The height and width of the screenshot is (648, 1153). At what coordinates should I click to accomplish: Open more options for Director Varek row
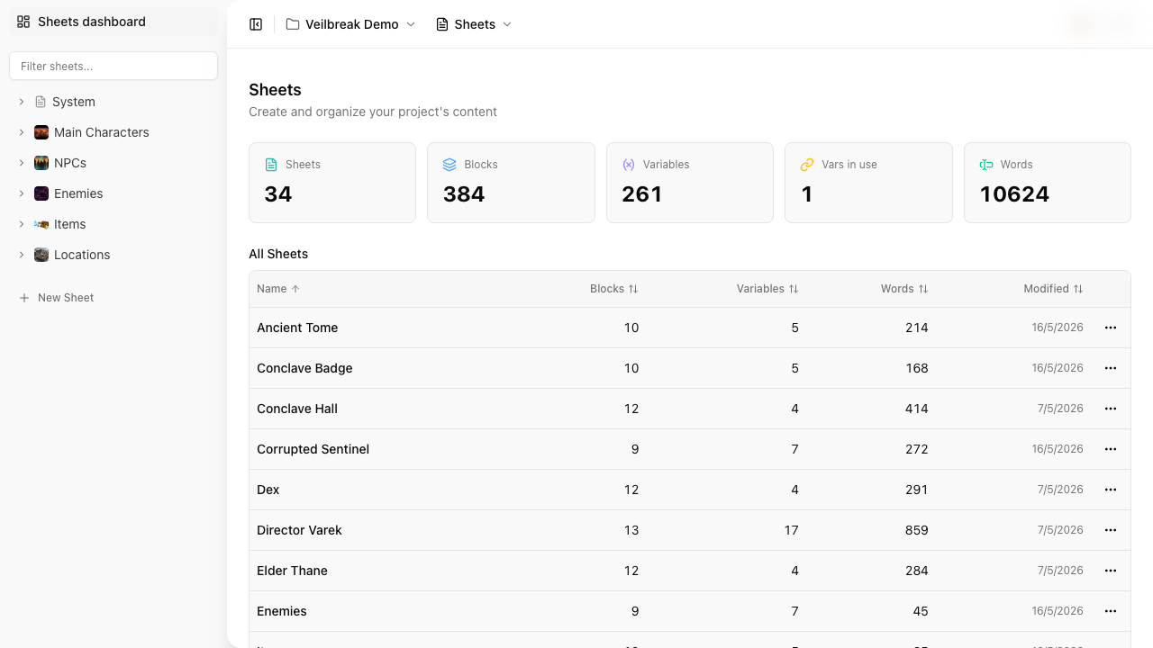point(1111,530)
